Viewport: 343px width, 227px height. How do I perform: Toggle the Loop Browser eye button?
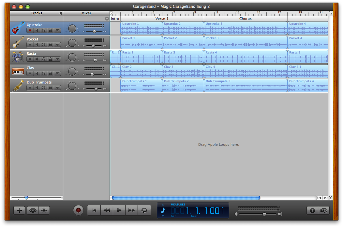33,210
